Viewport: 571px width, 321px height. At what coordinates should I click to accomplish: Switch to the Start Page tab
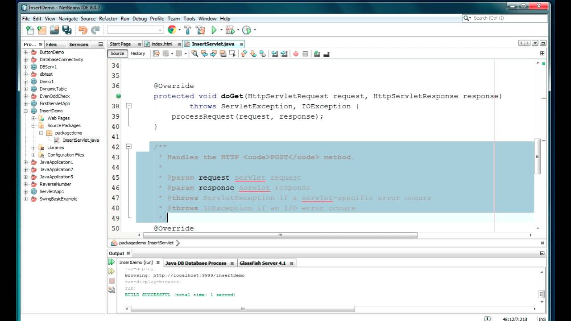(120, 44)
